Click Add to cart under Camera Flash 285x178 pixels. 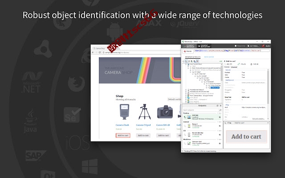[123, 135]
